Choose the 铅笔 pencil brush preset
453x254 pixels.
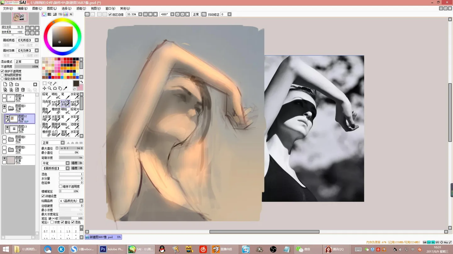(46, 96)
